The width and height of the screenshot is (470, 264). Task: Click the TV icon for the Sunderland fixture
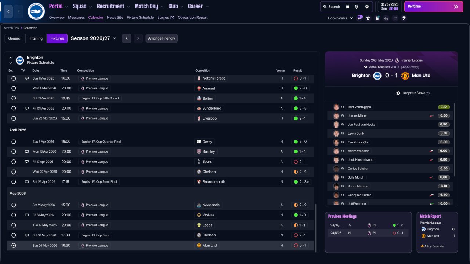[x=27, y=108]
